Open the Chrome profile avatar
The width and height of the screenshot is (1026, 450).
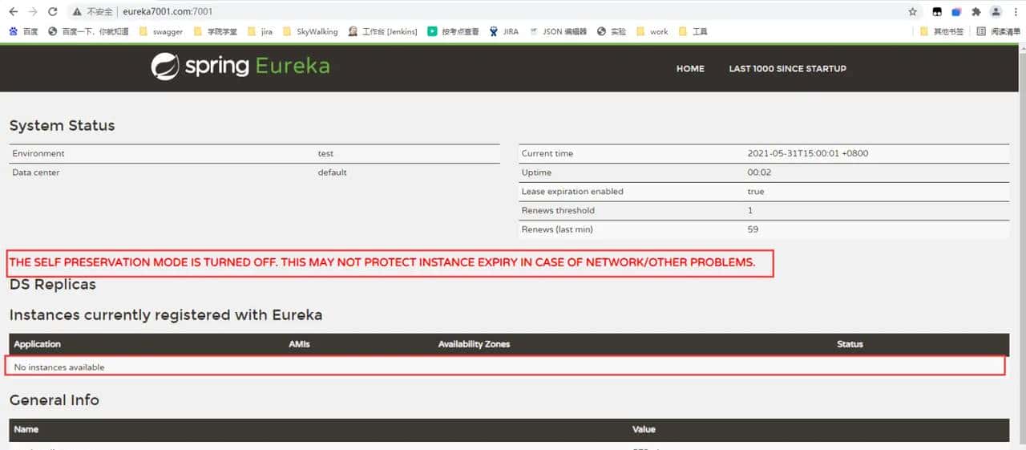coord(996,12)
